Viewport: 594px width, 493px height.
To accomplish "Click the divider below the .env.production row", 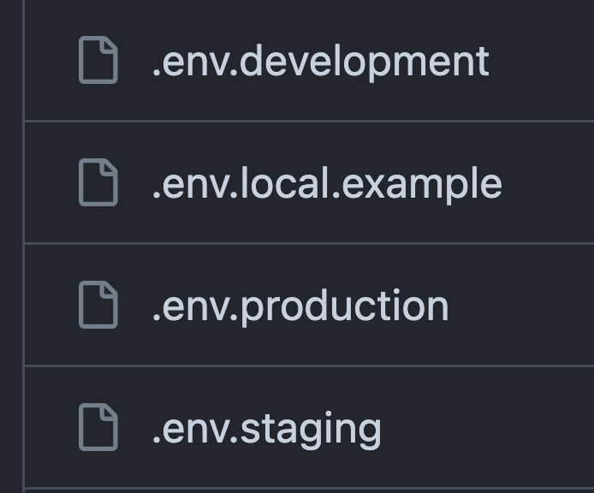I will pyautogui.click(x=309, y=366).
